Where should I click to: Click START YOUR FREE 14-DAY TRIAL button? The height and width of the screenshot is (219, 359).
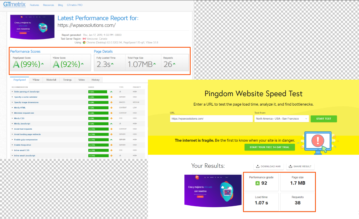[270, 147]
